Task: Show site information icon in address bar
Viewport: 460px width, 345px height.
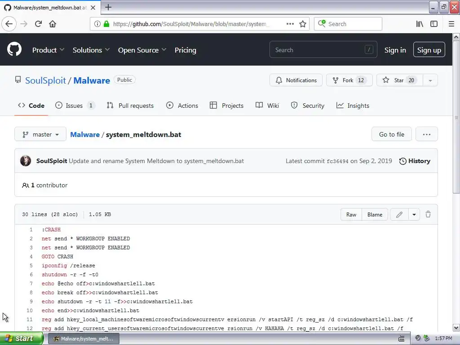Action: (x=97, y=24)
